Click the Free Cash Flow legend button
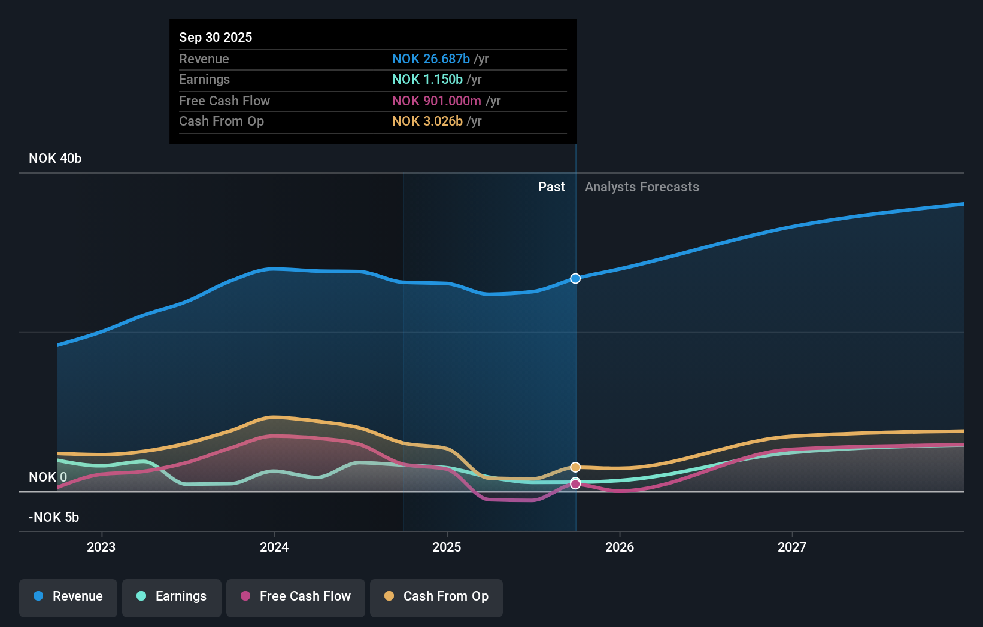Screen dimensions: 983x627 pos(295,597)
